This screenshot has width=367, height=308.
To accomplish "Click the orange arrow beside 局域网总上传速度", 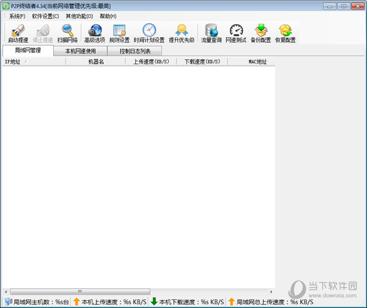I will (231, 301).
